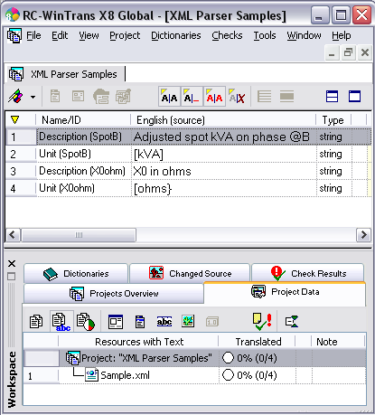
Task: Select the A|X filter icon
Action: (x=237, y=97)
